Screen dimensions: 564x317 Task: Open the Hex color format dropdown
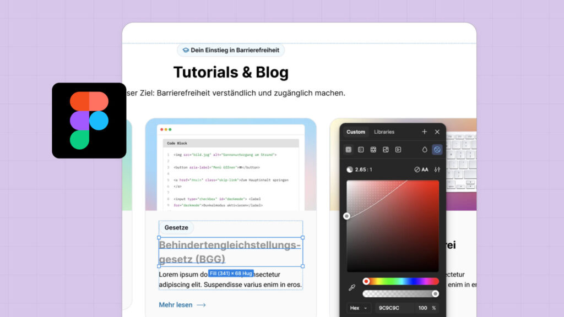[x=358, y=308]
